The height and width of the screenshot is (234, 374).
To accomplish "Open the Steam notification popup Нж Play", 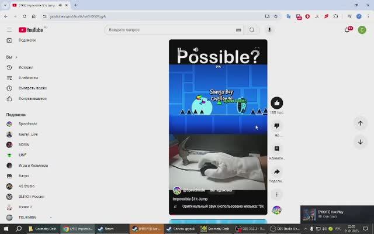I will [337, 214].
